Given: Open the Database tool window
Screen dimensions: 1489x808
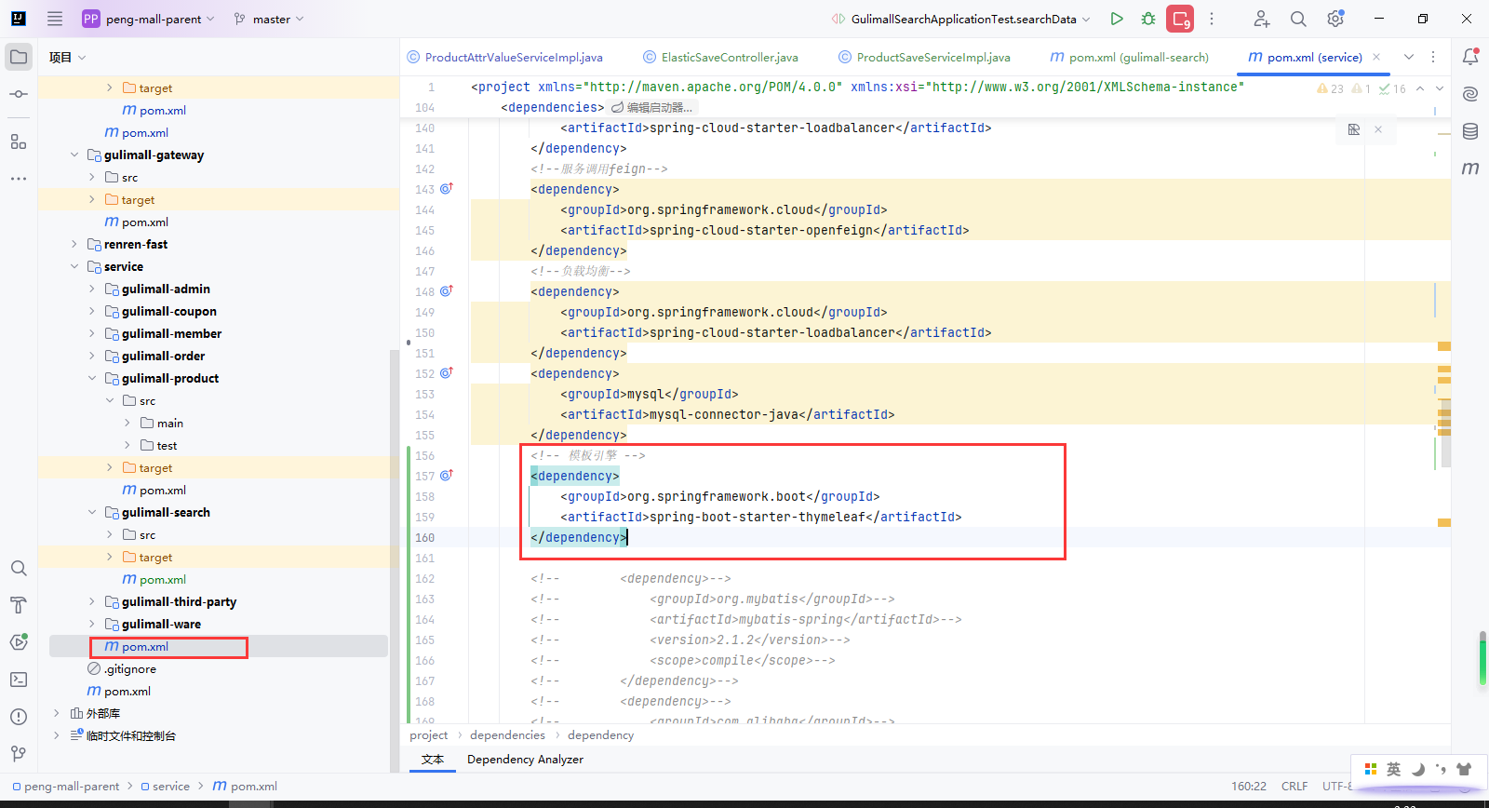Looking at the screenshot, I should point(1470,131).
